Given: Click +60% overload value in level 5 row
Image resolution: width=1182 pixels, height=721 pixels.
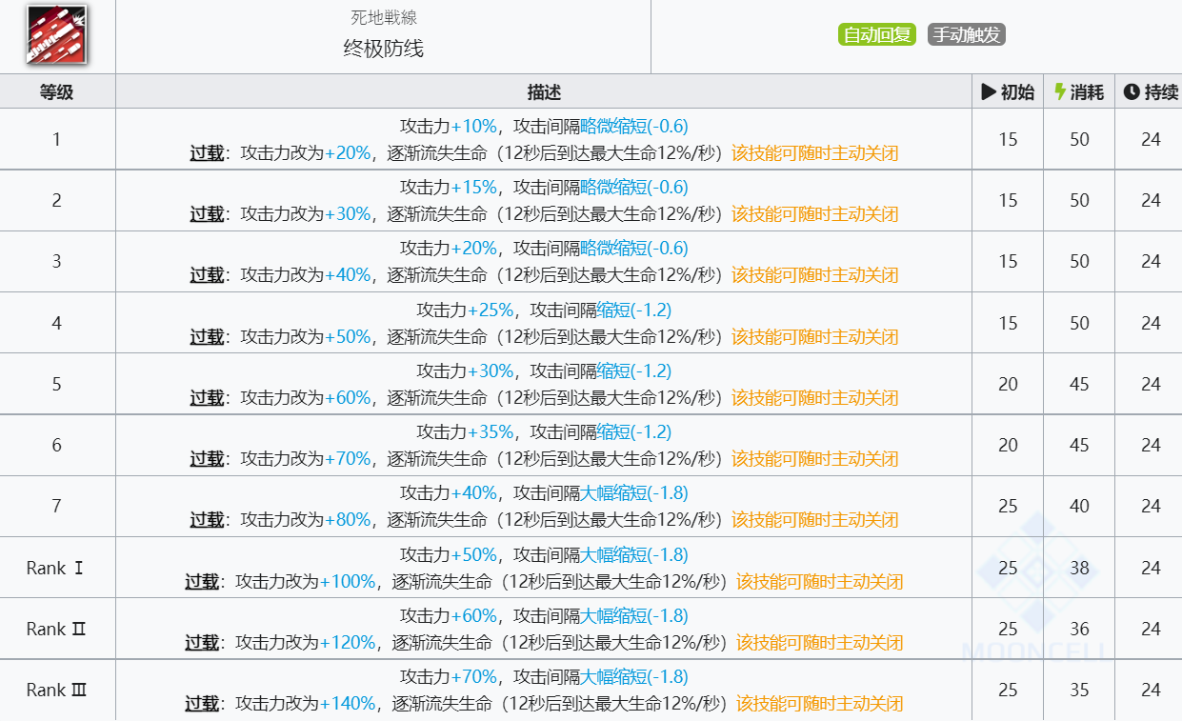Looking at the screenshot, I should coord(348,397).
